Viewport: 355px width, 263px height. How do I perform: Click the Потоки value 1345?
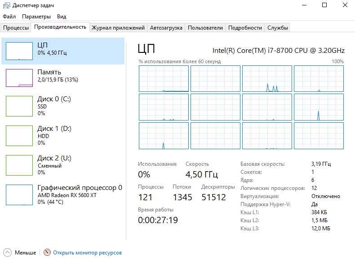[182, 197]
